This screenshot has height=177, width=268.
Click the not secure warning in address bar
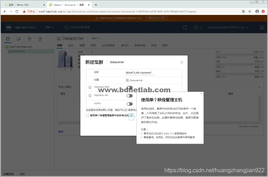pyautogui.click(x=29, y=11)
